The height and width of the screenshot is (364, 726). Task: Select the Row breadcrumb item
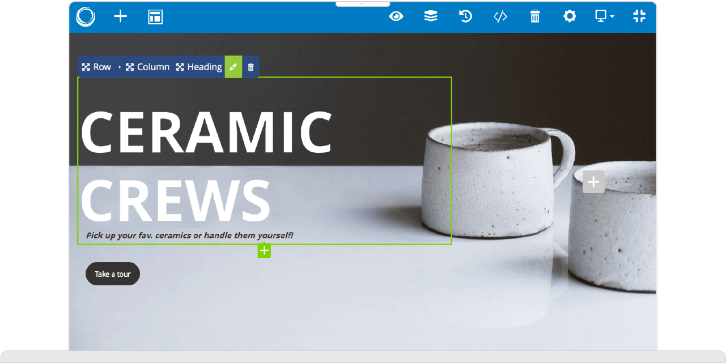96,67
